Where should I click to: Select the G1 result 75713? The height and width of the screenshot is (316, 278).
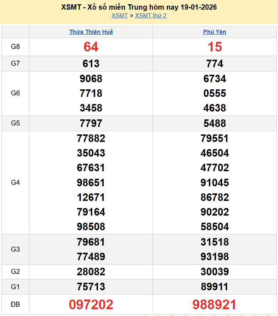tap(91, 287)
